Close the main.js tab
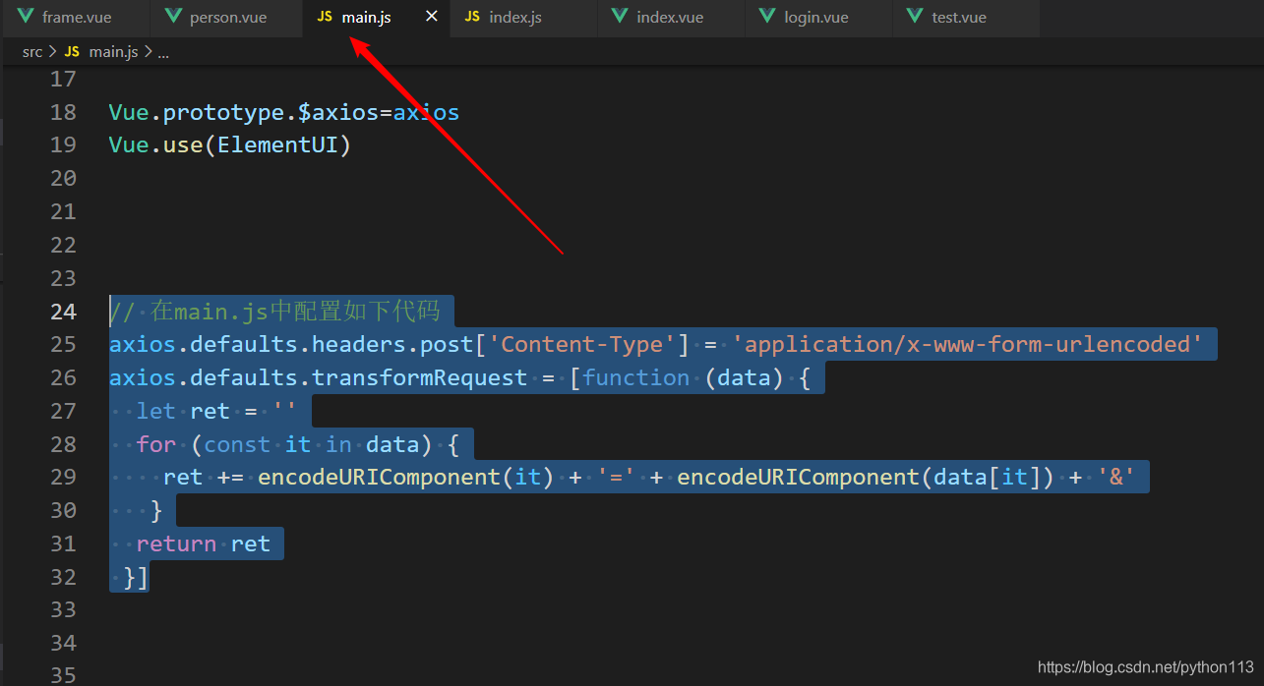Image resolution: width=1264 pixels, height=686 pixels. 431,17
